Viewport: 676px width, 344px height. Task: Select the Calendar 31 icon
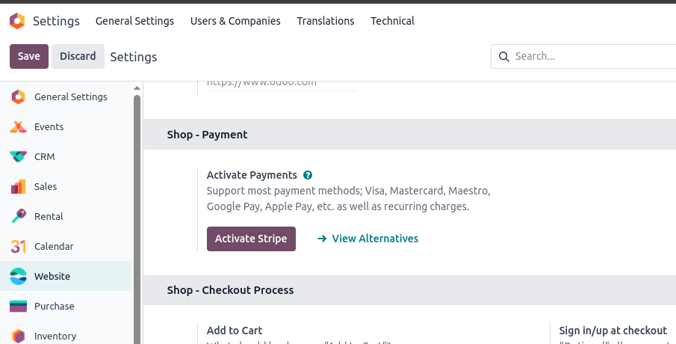[x=18, y=246]
